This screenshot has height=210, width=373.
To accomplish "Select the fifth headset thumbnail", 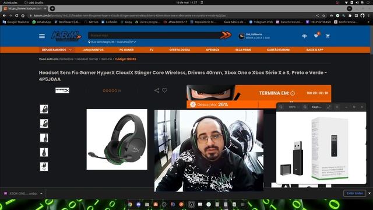I will coord(44,166).
